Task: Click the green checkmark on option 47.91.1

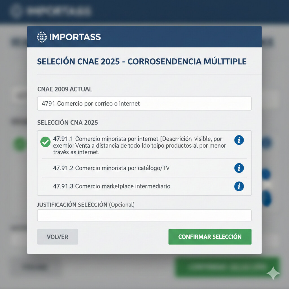Action: pyautogui.click(x=45, y=142)
